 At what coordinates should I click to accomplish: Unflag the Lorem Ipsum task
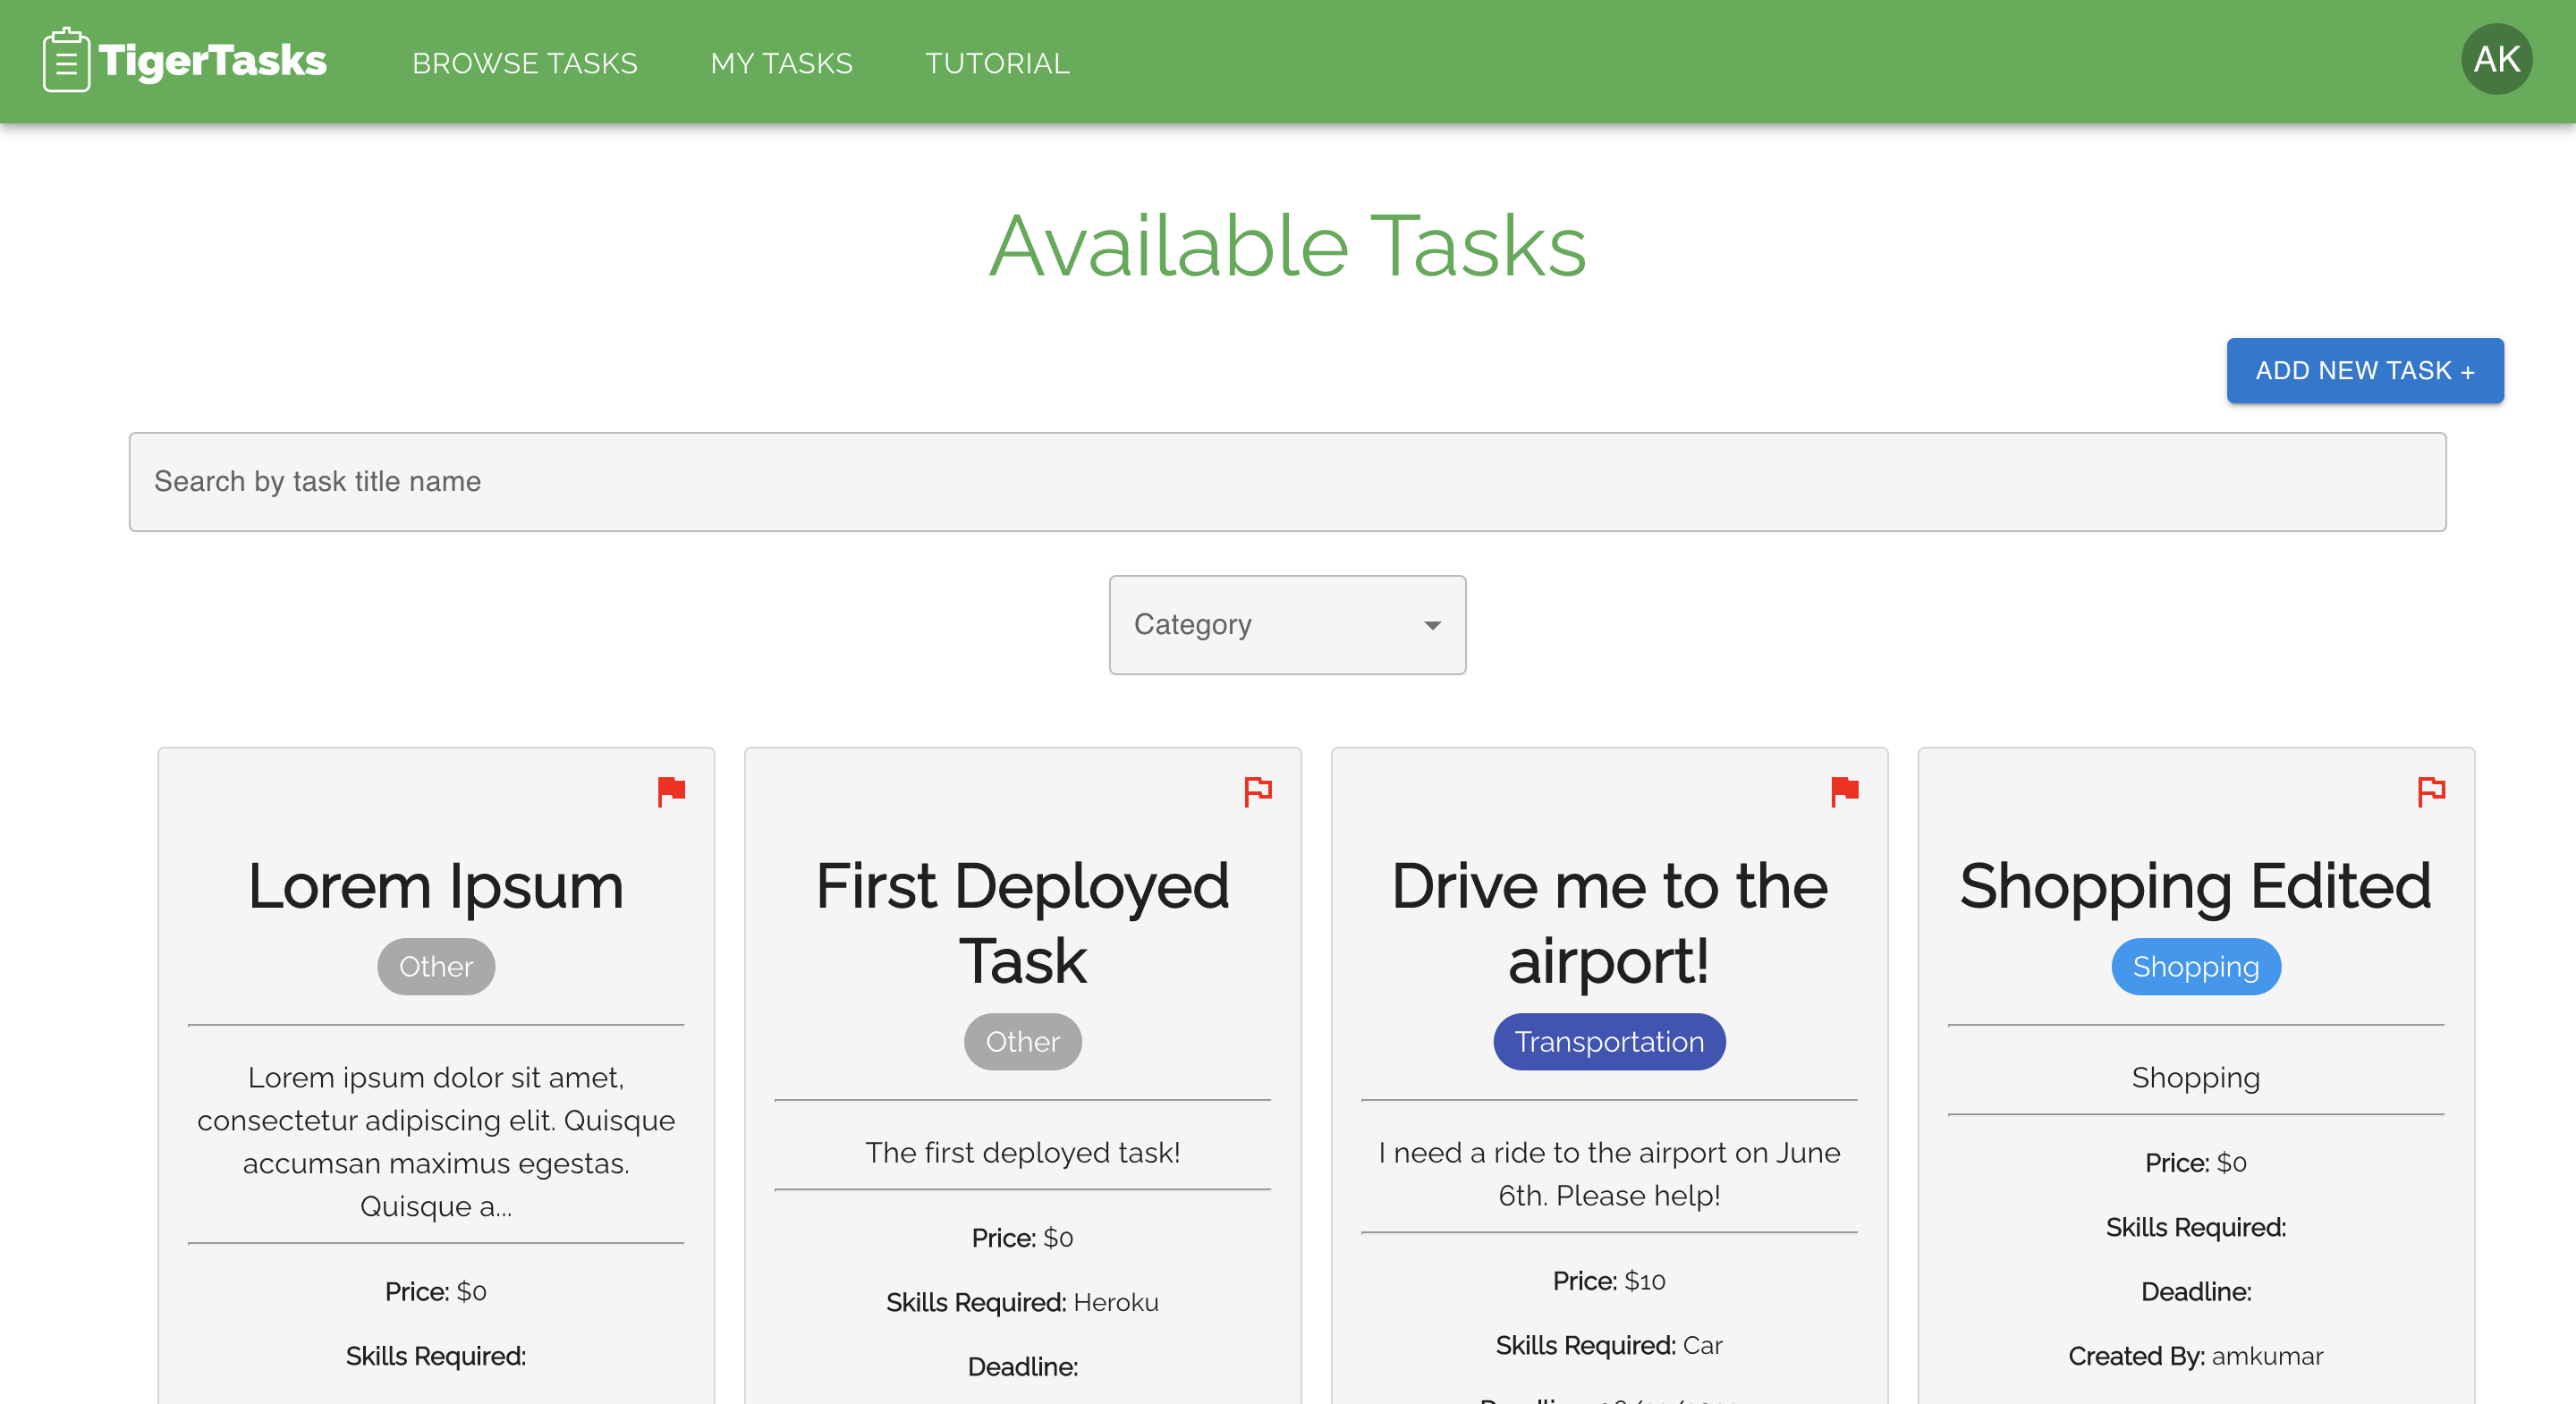pyautogui.click(x=671, y=791)
